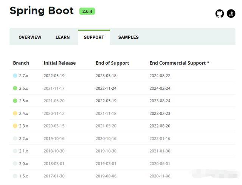242x185 pixels.
Task: Select the 2.0.x branch label
Action: [x=23, y=163]
